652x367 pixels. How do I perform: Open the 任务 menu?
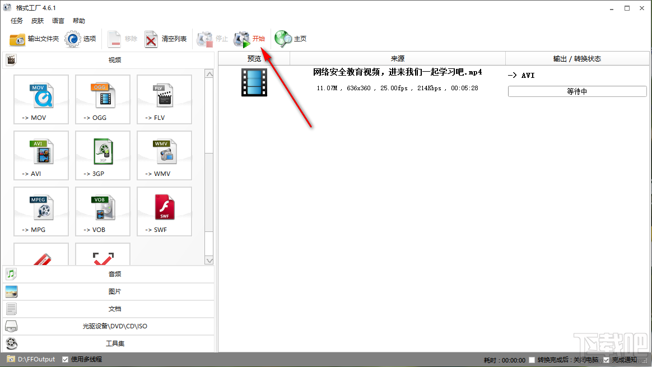(x=17, y=21)
